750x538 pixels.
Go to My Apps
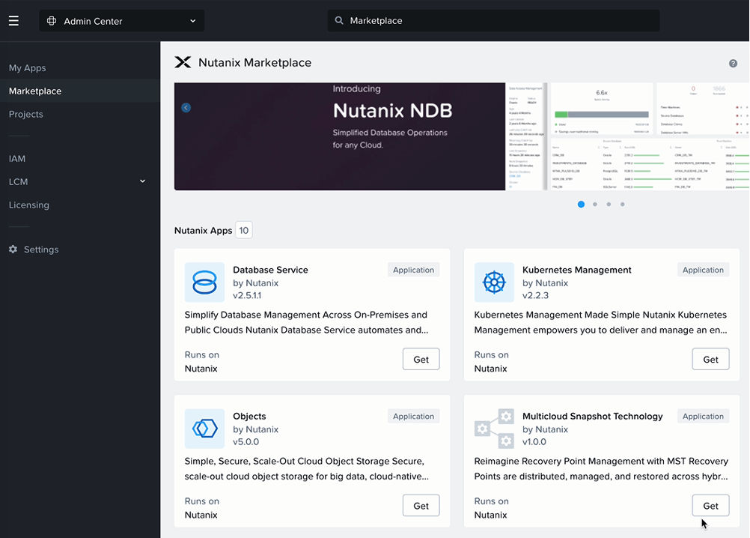pos(27,67)
